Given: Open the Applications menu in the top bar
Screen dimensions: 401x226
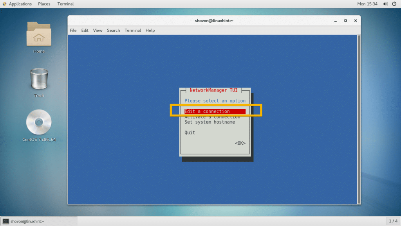Looking at the screenshot, I should [x=18, y=4].
